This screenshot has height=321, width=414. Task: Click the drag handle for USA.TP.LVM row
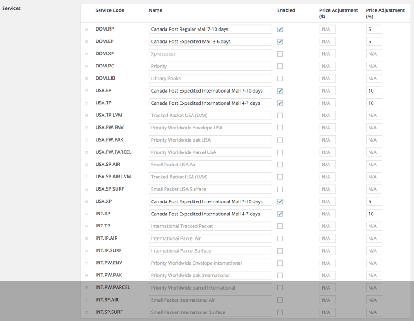tap(87, 116)
